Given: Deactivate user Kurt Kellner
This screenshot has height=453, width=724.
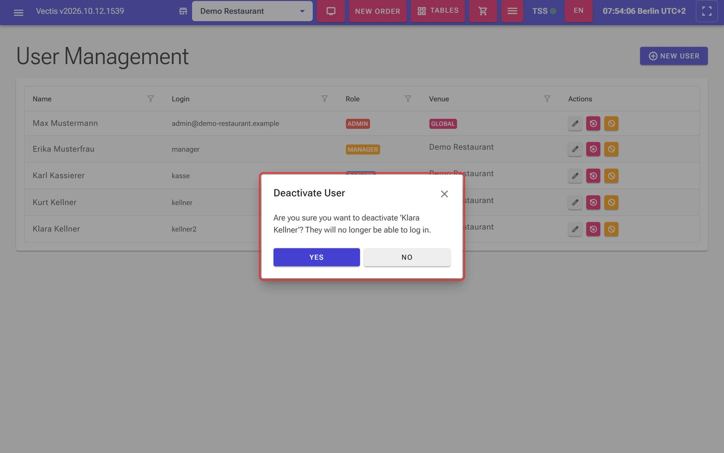Looking at the screenshot, I should tap(612, 202).
